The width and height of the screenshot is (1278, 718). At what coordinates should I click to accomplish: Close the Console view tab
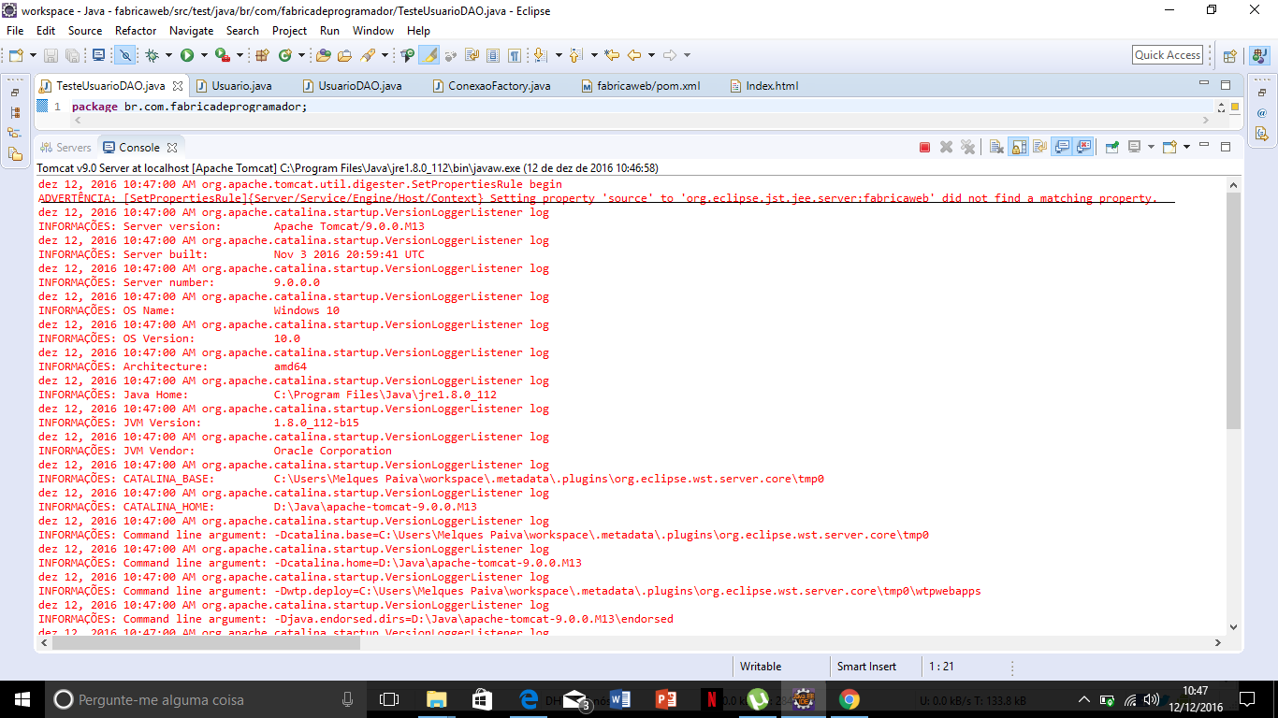click(172, 148)
